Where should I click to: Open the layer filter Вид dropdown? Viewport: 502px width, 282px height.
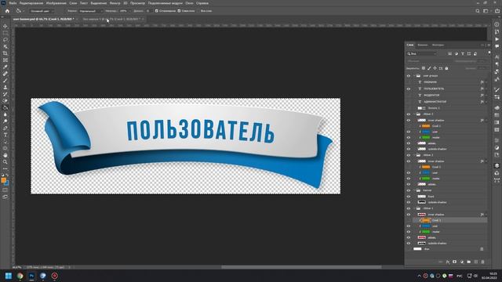(x=422, y=54)
